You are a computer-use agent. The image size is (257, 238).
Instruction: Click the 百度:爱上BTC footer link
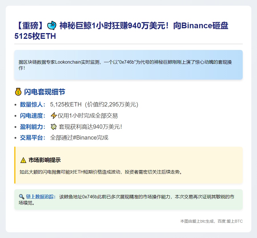230,221
